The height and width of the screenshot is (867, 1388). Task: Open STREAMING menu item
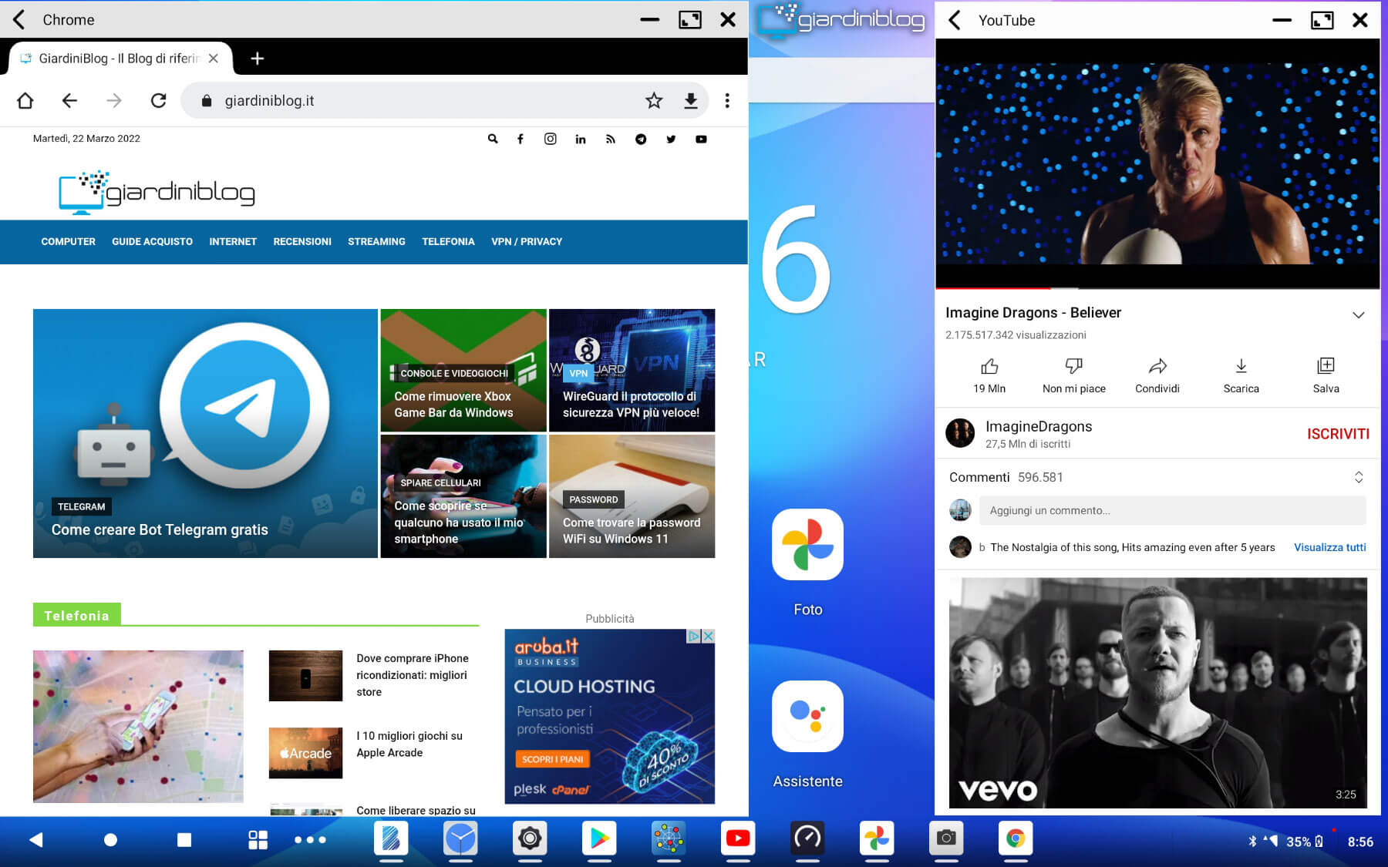point(376,242)
